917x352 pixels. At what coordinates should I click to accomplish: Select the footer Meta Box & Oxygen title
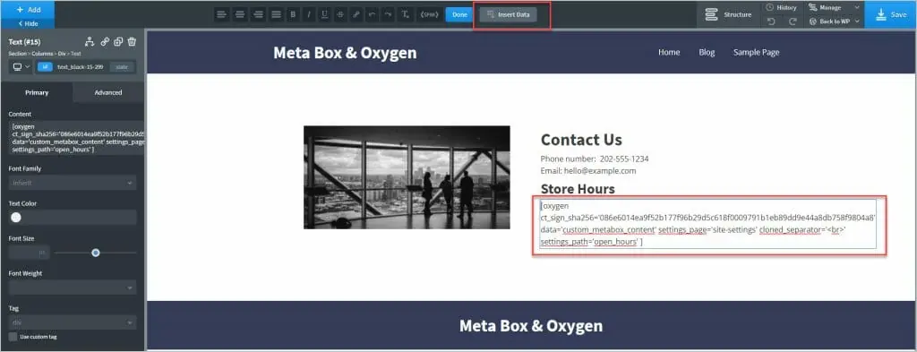point(530,326)
